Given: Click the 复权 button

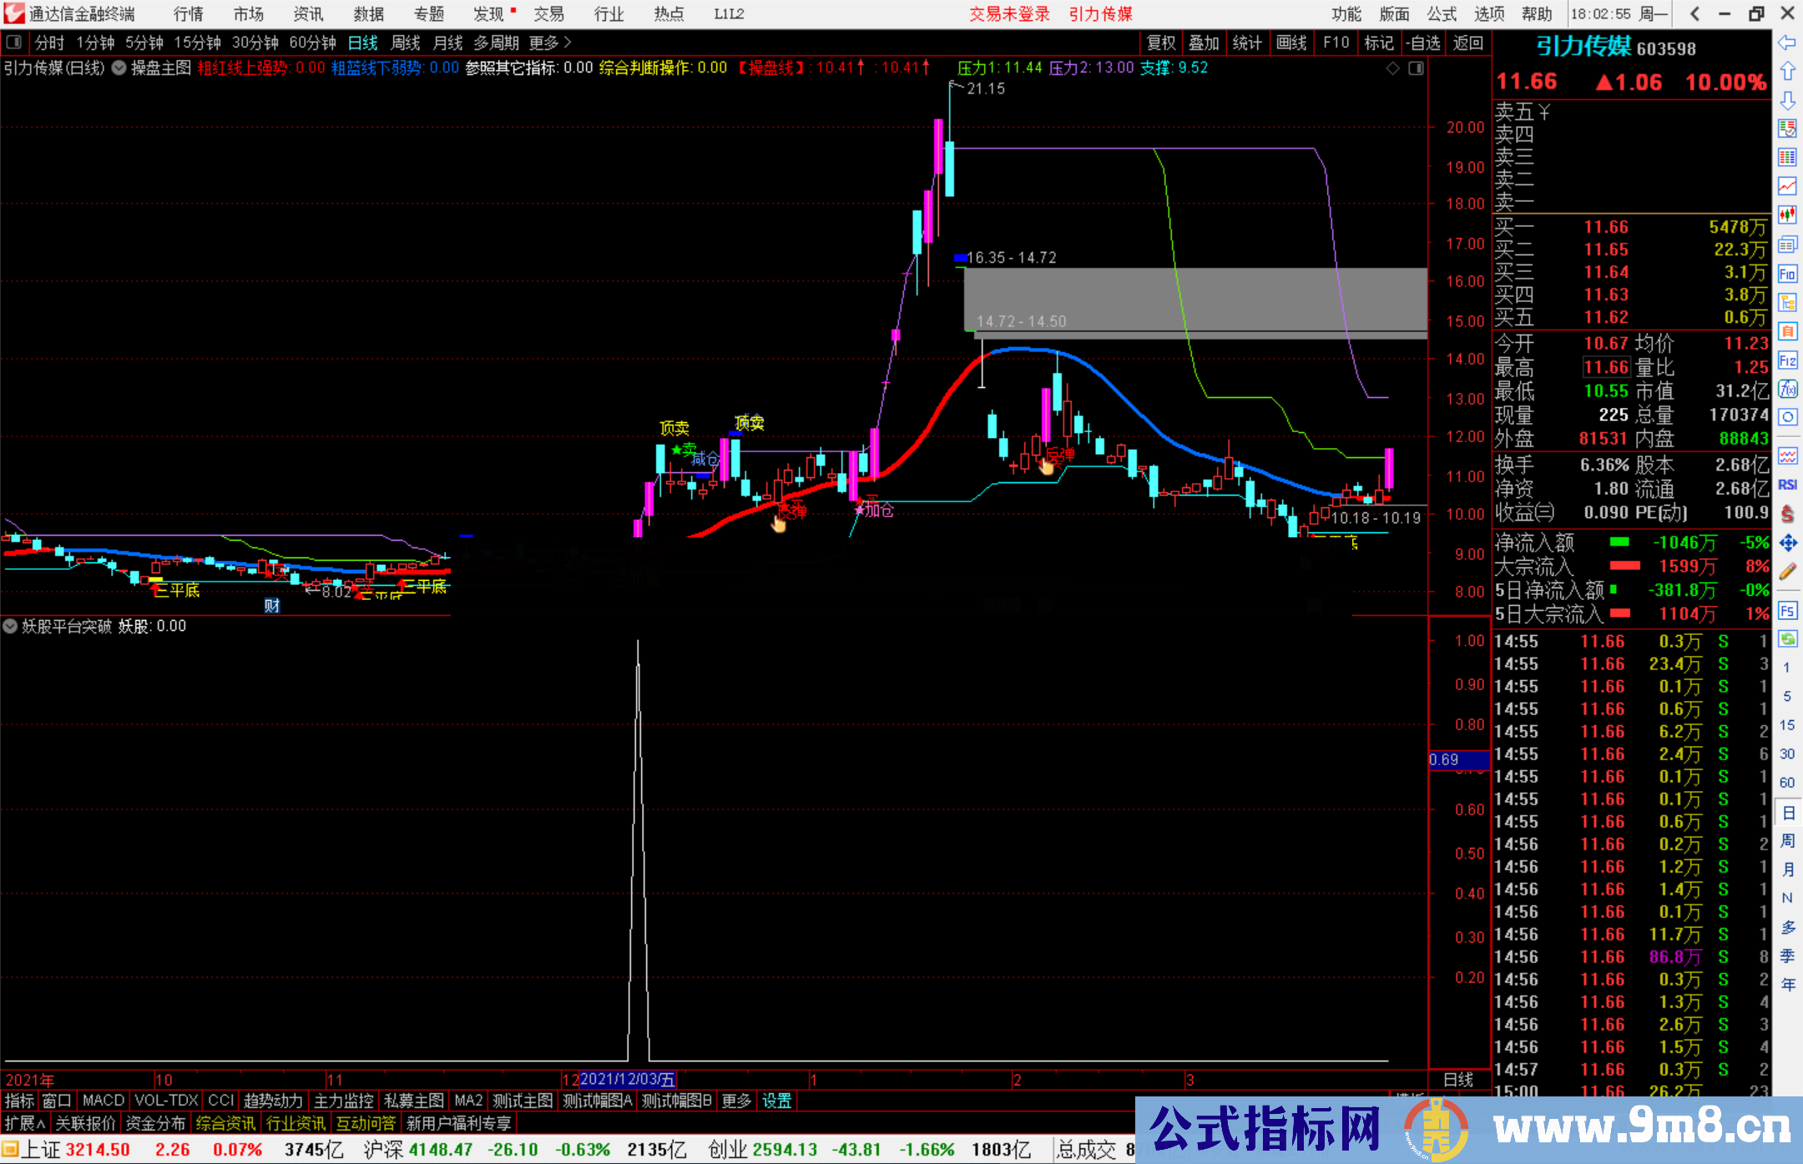Looking at the screenshot, I should [1161, 43].
